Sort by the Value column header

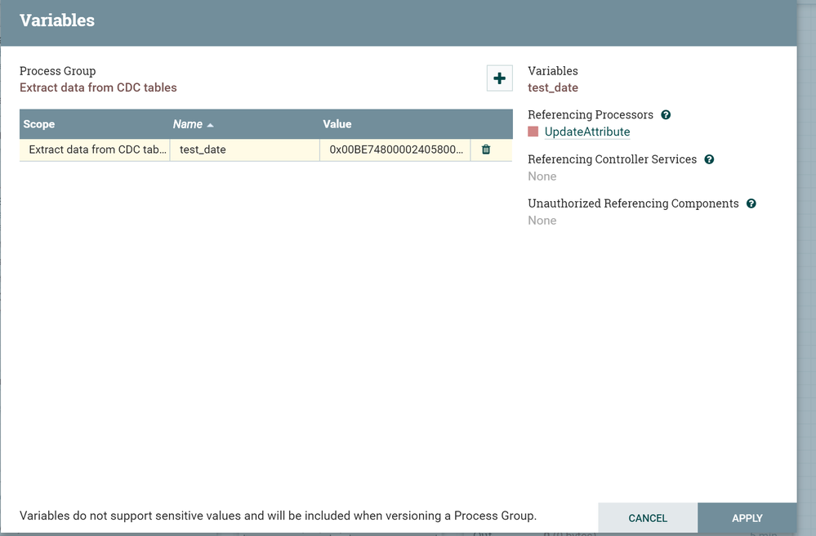click(337, 124)
